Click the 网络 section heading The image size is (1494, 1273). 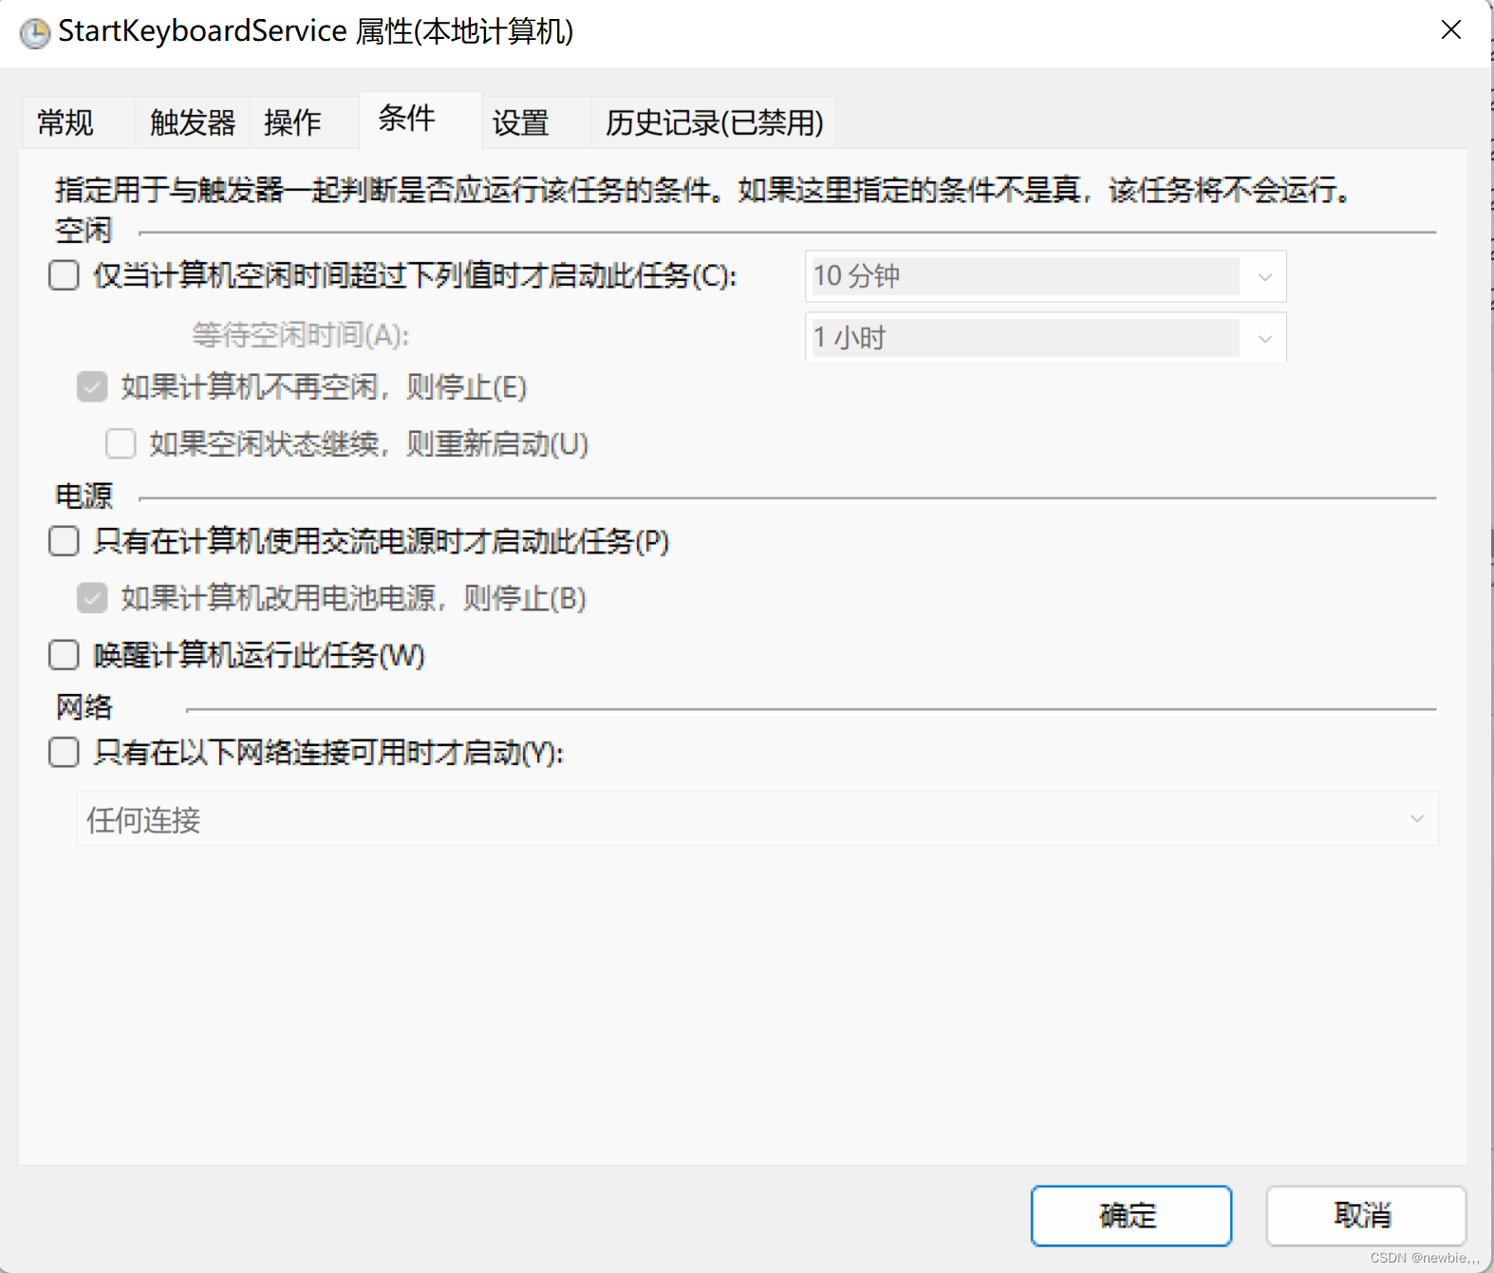(x=84, y=707)
